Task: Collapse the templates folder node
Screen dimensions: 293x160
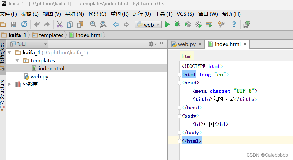Action: tap(17, 61)
